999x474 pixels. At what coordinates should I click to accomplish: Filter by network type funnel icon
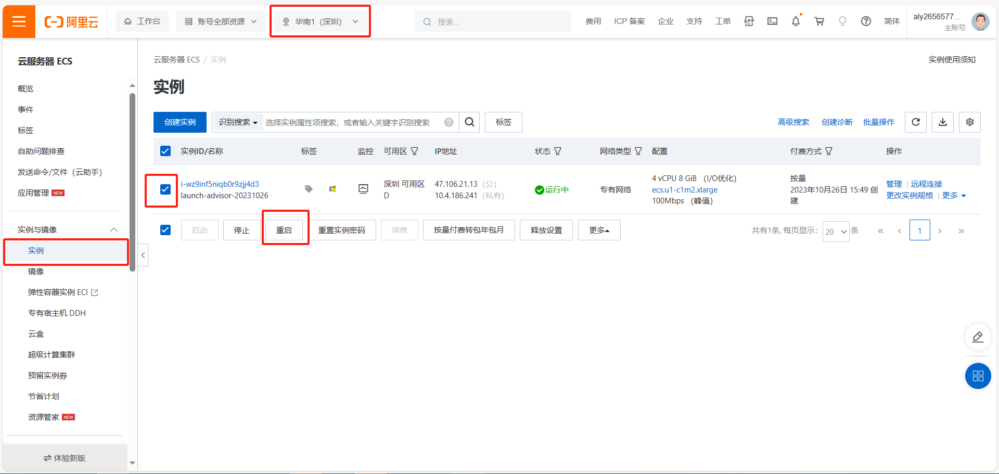(x=638, y=151)
